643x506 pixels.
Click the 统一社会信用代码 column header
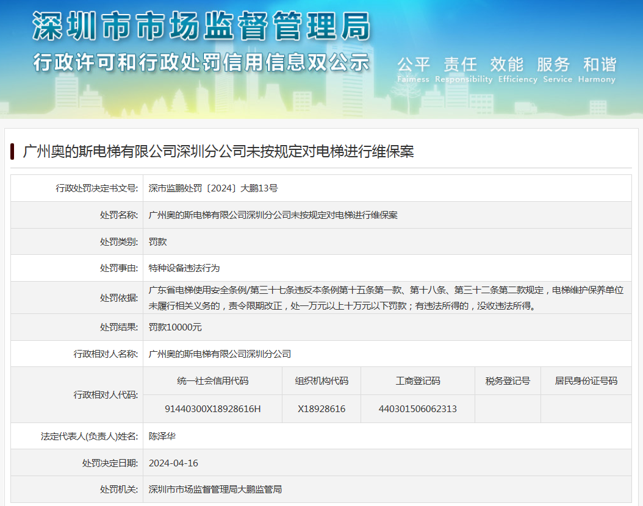click(x=213, y=381)
